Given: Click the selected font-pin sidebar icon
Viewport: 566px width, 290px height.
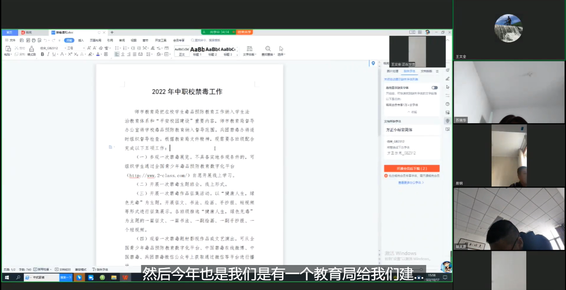Looking at the screenshot, I should [x=447, y=121].
